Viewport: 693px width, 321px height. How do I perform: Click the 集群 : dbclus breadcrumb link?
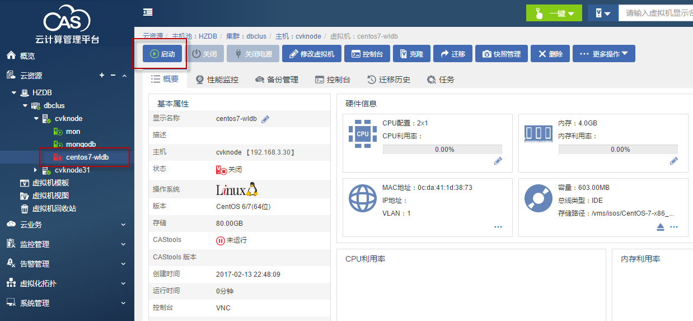[246, 36]
